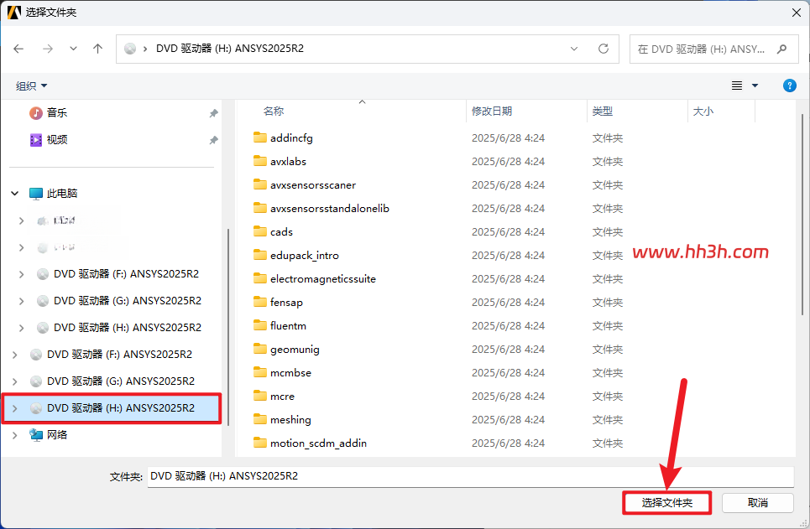Select the addincfg folder icon
The width and height of the screenshot is (810, 529).
tap(260, 137)
